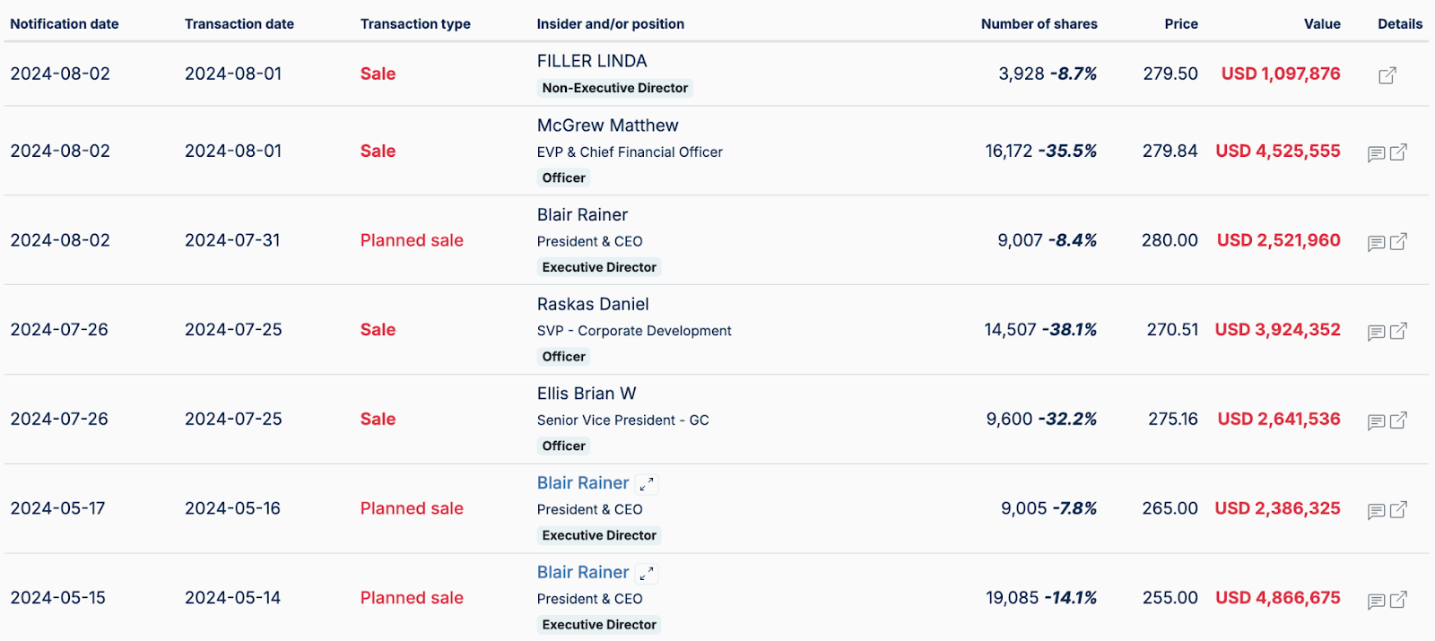Open external details link for Ellis Brian W transaction
1435x641 pixels.
1397,420
